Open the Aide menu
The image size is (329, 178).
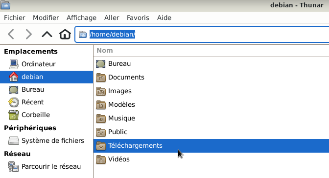(164, 18)
